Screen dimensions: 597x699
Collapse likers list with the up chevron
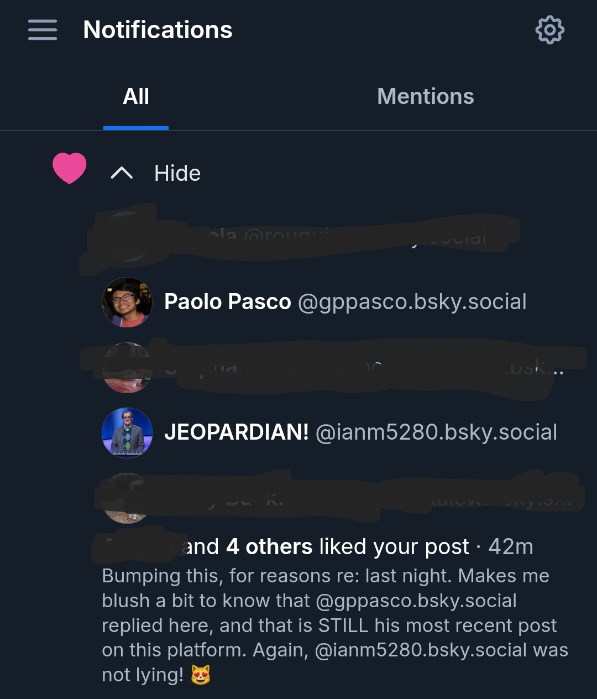(x=122, y=174)
